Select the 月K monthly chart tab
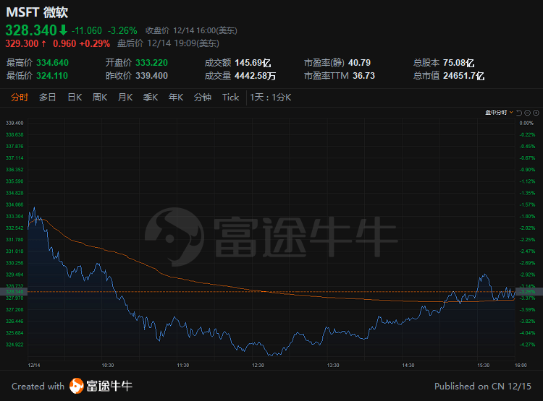The image size is (543, 401). coord(125,98)
